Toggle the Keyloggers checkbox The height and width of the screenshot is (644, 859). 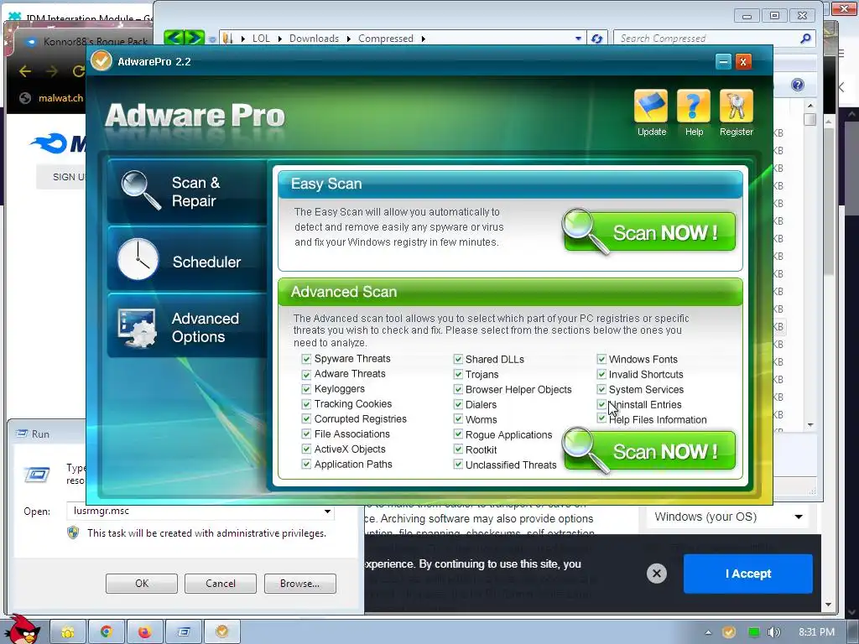pos(306,389)
